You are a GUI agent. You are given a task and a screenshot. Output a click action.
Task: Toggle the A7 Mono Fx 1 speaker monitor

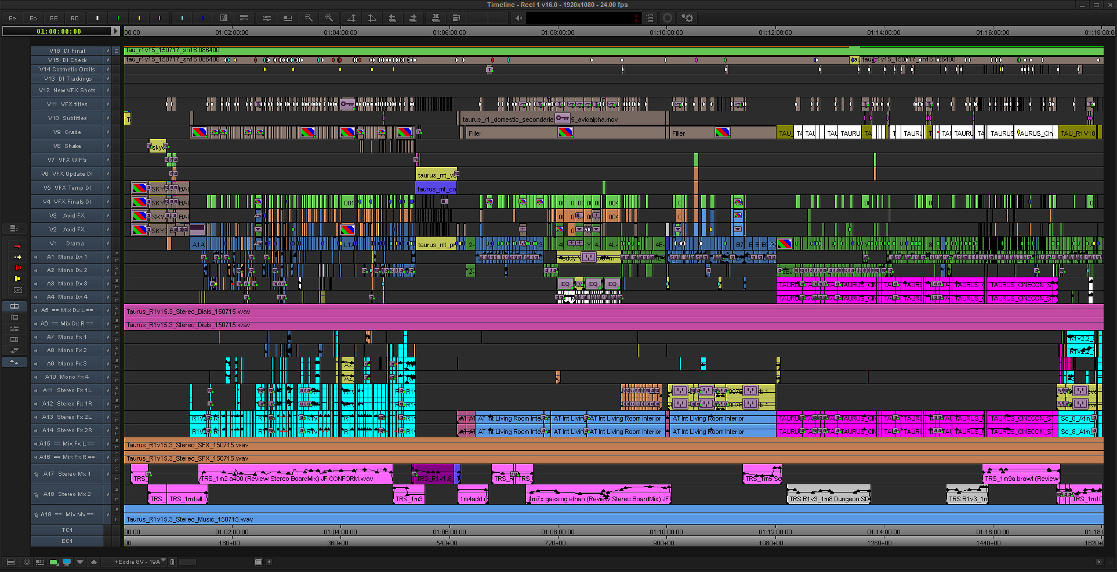click(36, 337)
